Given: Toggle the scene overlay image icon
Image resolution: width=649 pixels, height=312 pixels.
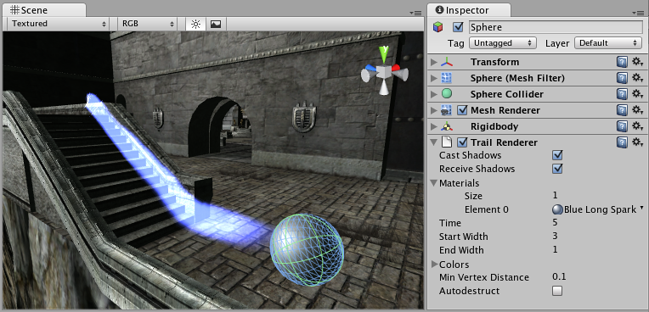Looking at the screenshot, I should [216, 24].
